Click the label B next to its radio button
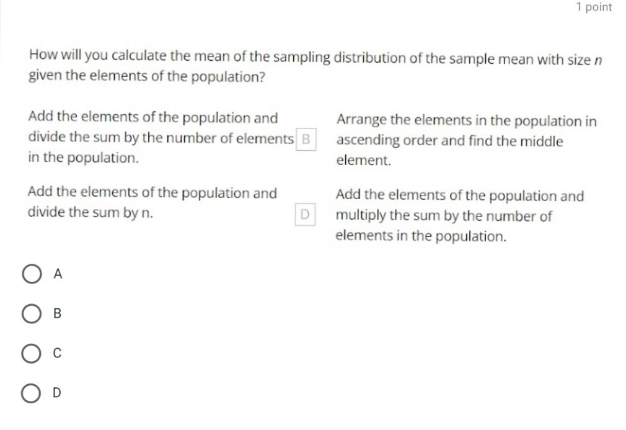The height and width of the screenshot is (430, 626). (x=57, y=313)
